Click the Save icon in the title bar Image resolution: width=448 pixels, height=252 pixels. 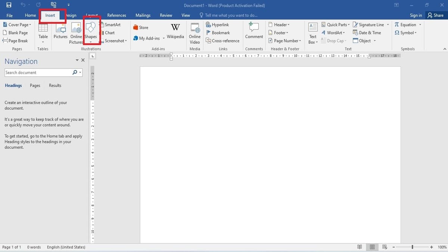pos(9,5)
